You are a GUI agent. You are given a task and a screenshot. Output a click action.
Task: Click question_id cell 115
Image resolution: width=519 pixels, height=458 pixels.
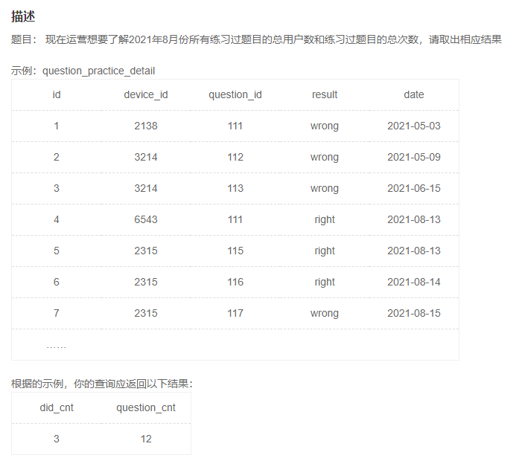point(235,251)
